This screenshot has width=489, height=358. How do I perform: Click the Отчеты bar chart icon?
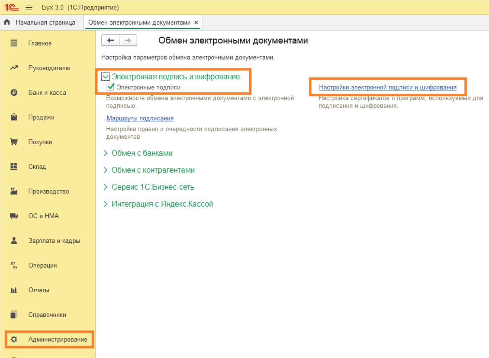[x=14, y=290]
